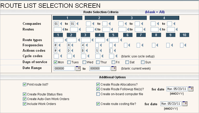Screen dimensions: 199x113
Task: Click the Date Range start input field
Action: coord(64,69)
